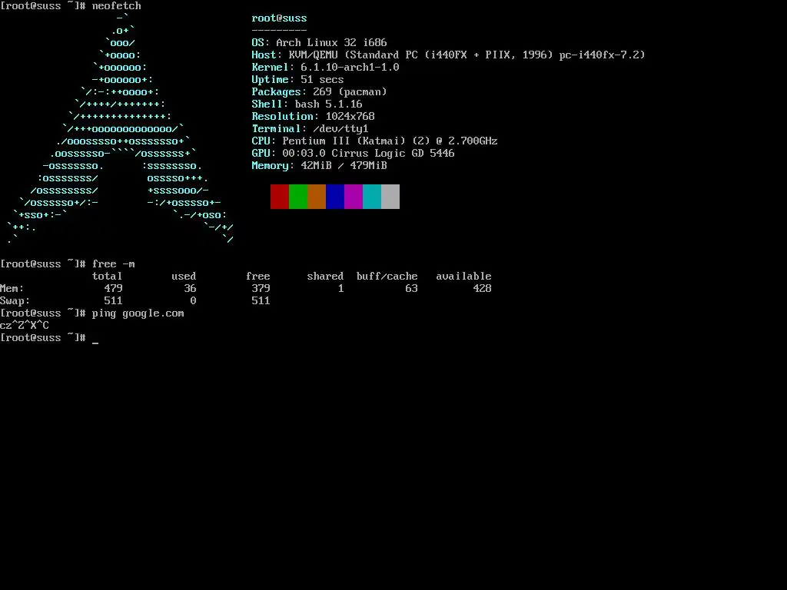Click the 'ping google.com' command text
The image size is (787, 590).
(138, 313)
